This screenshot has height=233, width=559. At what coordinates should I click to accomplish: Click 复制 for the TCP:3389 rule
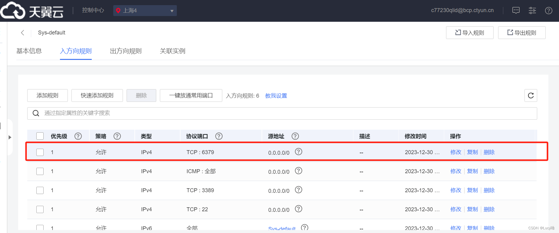472,190
